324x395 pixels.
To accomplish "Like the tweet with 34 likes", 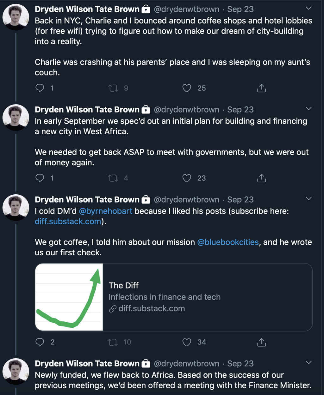I will 187,342.
